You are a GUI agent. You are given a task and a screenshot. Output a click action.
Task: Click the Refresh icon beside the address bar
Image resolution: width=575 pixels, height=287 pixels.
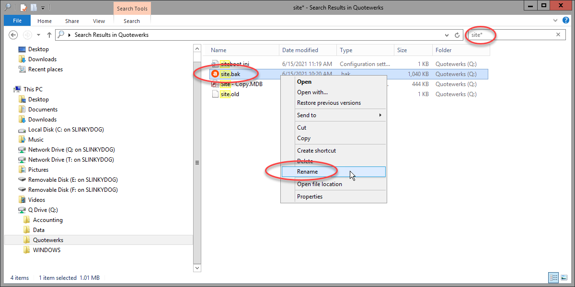point(457,35)
